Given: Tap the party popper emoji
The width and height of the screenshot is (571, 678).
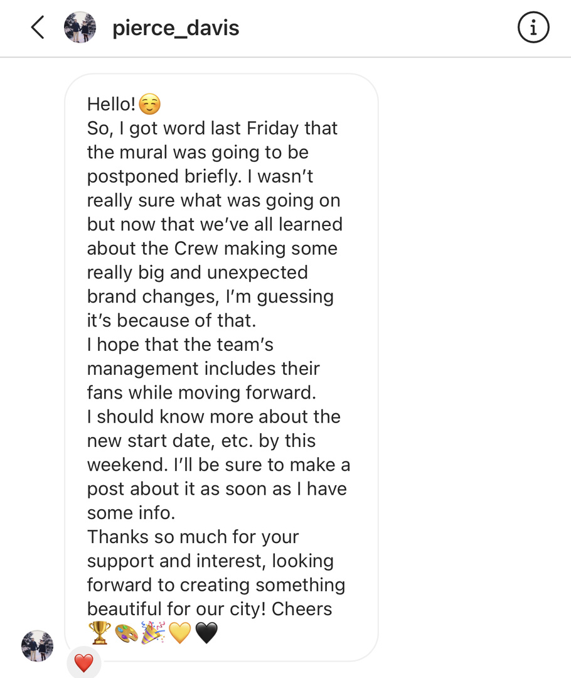Looking at the screenshot, I should (153, 633).
